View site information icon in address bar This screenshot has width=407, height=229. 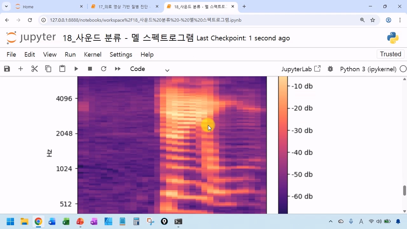[44, 20]
